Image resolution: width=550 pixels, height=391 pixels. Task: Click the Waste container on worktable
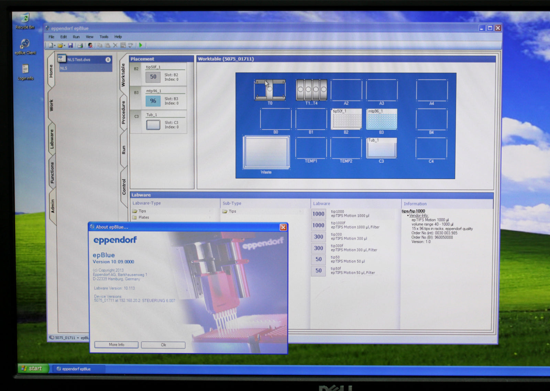pos(266,152)
